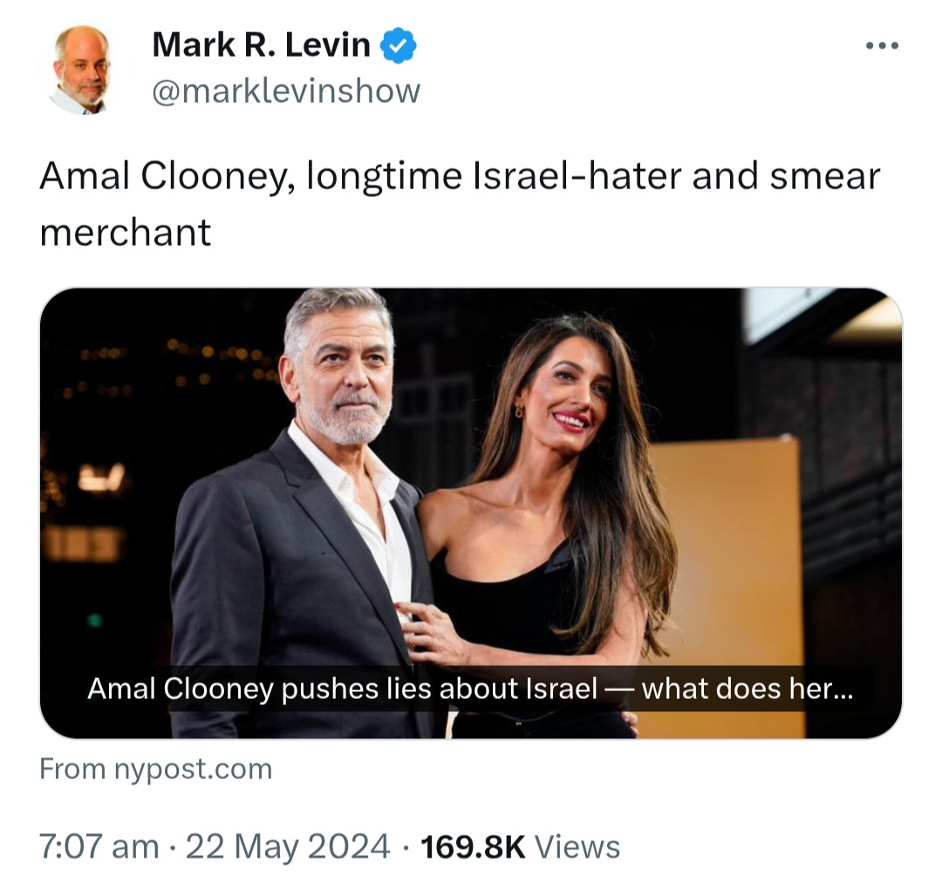Click the 7:07 am timestamp

coord(99,847)
